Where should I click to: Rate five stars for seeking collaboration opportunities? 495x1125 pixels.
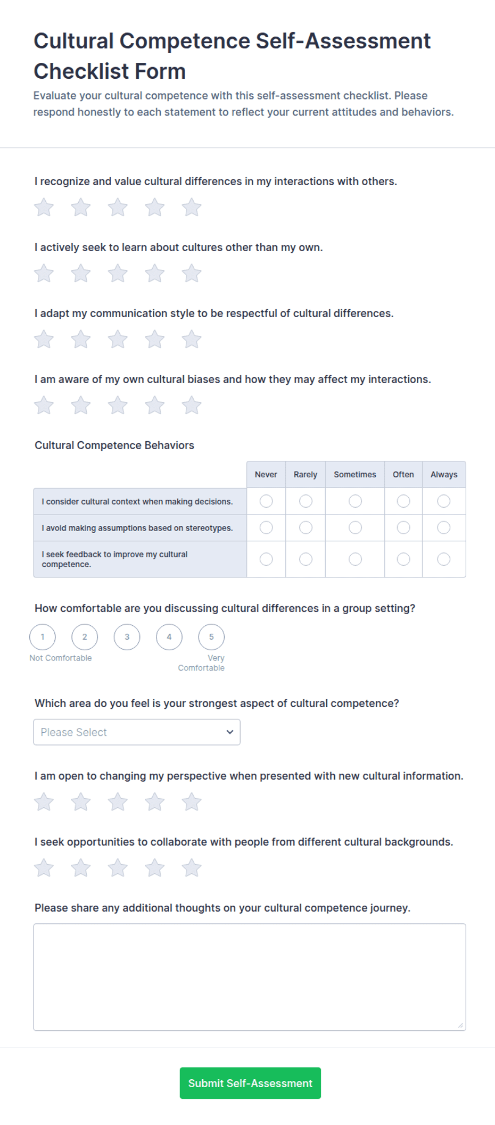point(192,868)
